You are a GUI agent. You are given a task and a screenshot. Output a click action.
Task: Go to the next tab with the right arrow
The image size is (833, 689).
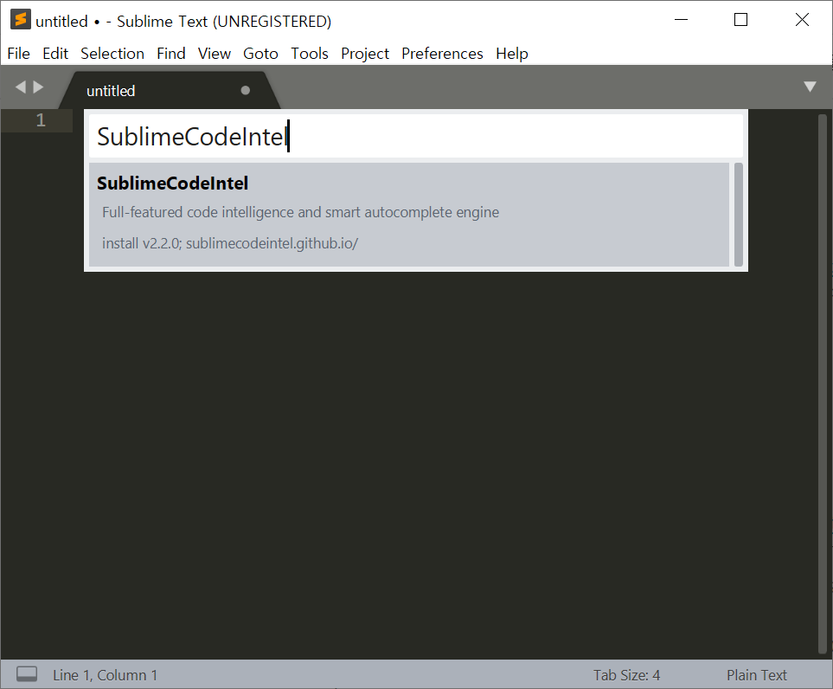point(38,87)
